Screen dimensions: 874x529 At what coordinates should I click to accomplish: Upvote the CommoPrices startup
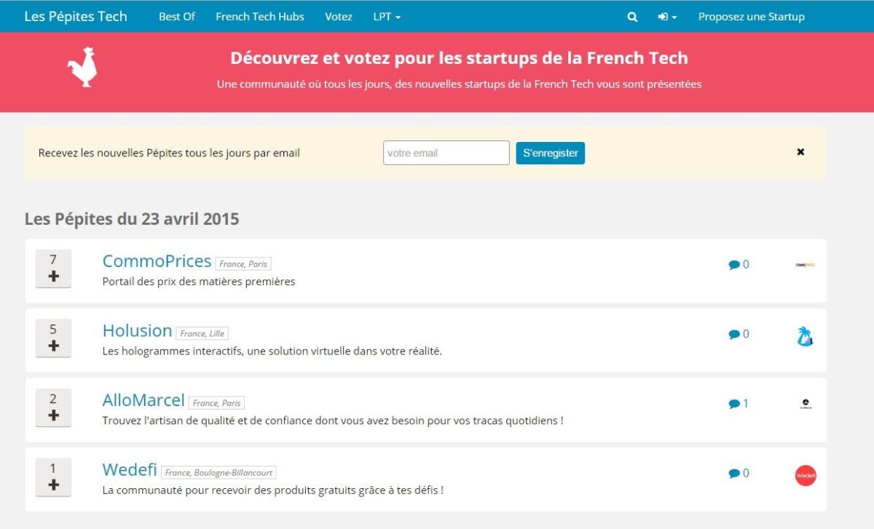coord(53,277)
